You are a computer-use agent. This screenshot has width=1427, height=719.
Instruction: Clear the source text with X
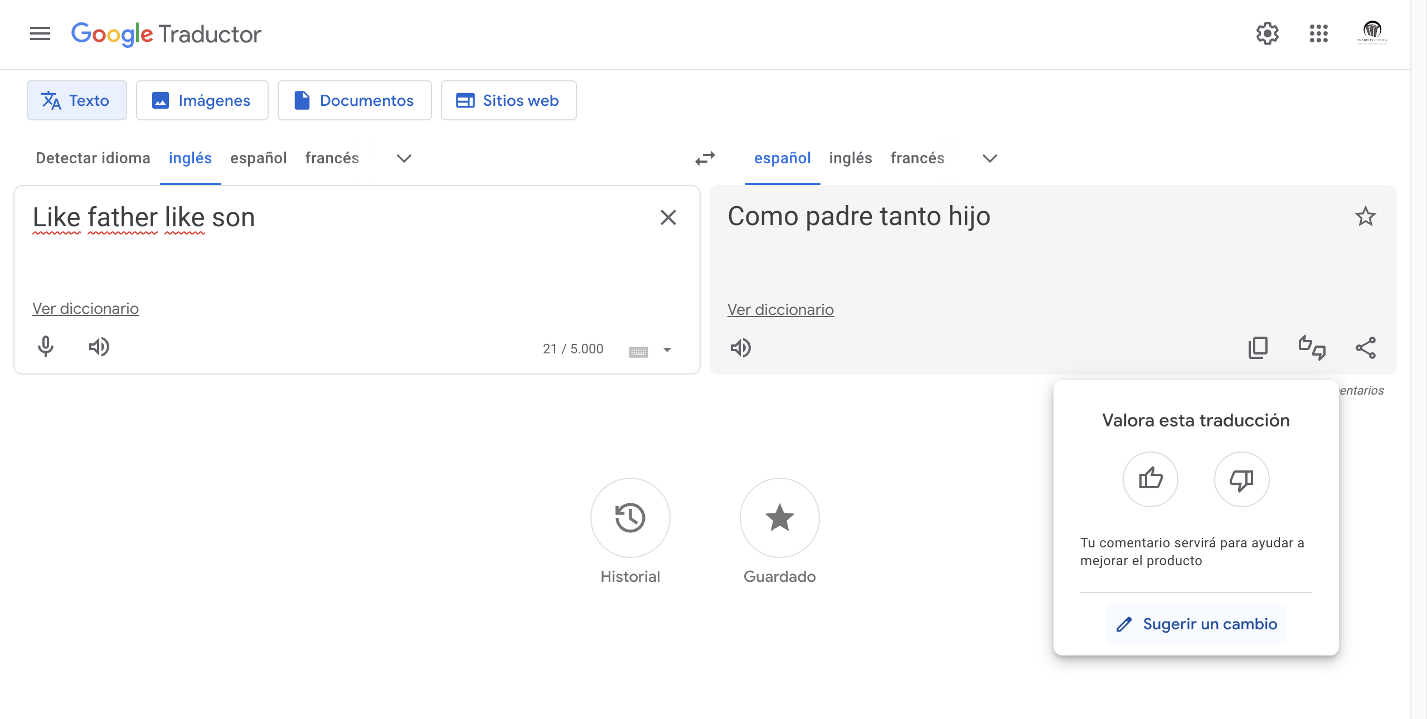tap(668, 217)
